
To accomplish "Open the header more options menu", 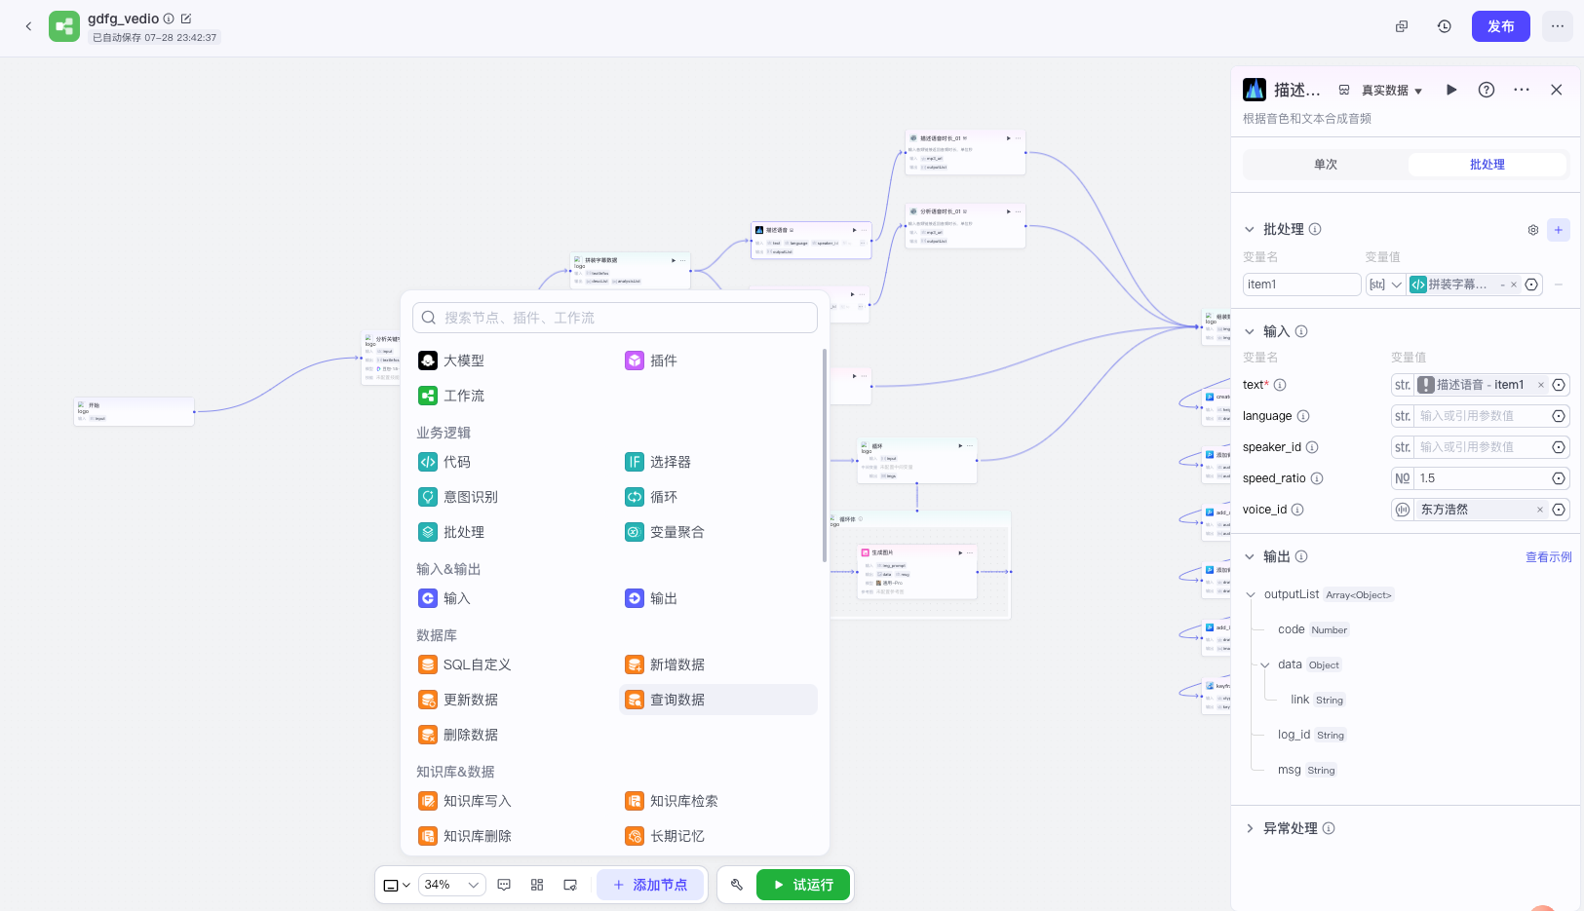I will click(1558, 26).
